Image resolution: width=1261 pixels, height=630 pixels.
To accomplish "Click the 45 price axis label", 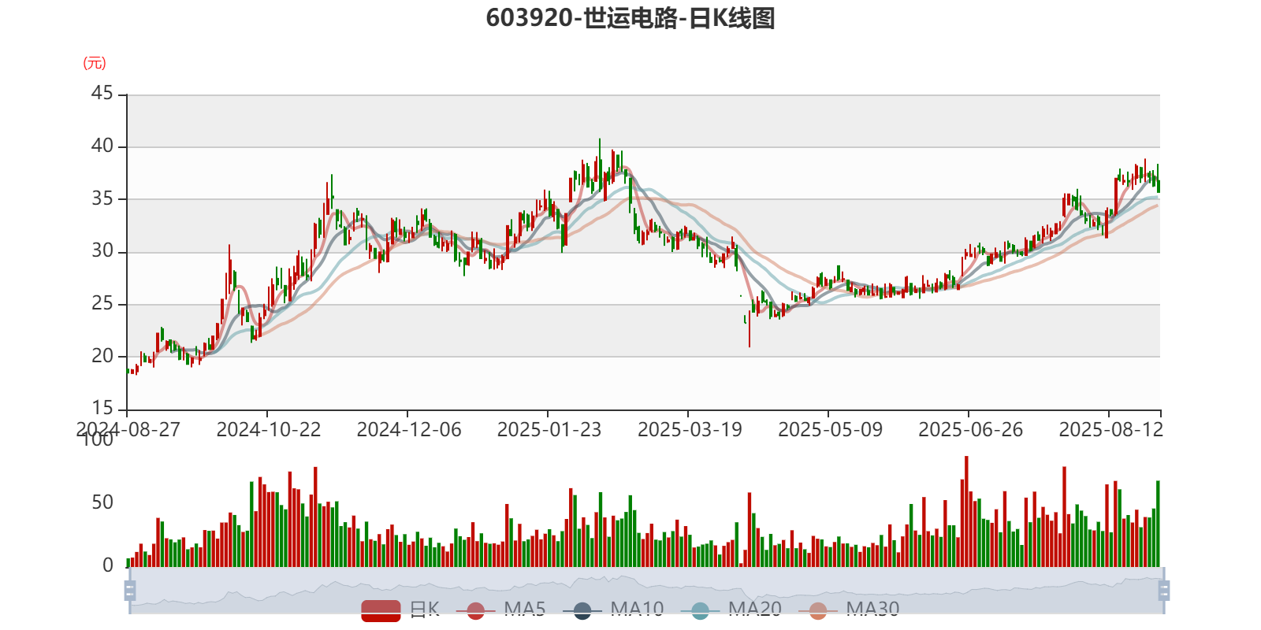I will point(102,94).
